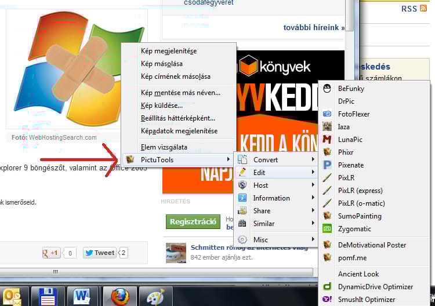The image size is (435, 306).
Task: Click the RSS feed icon
Action: [x=423, y=8]
